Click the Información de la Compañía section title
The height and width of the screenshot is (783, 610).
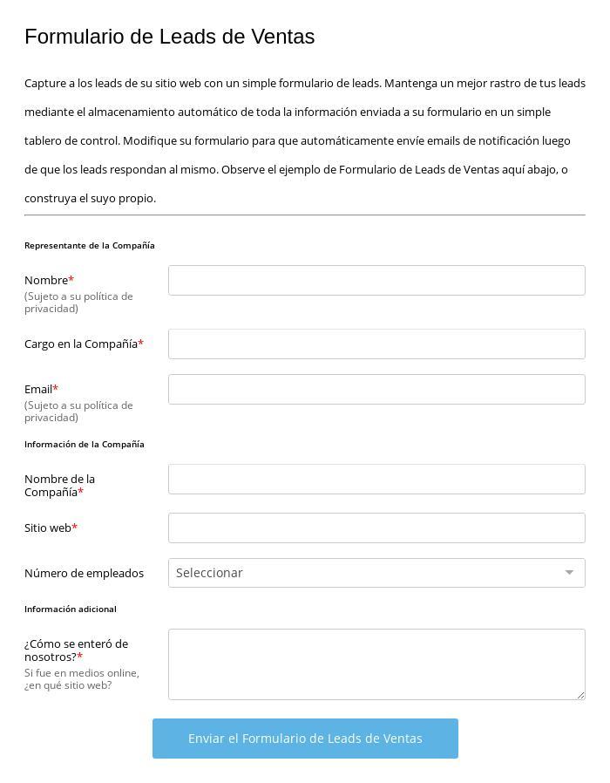point(84,444)
